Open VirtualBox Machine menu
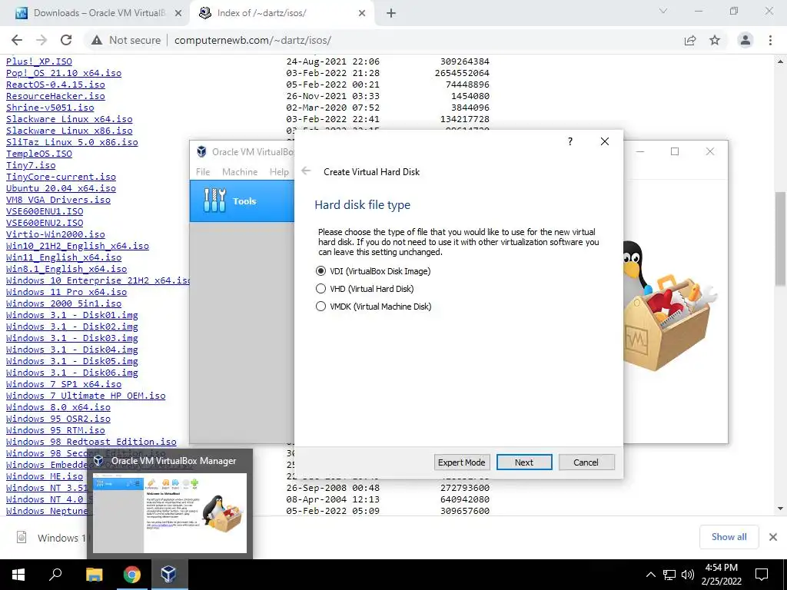Viewport: 787px width, 590px height. [240, 171]
